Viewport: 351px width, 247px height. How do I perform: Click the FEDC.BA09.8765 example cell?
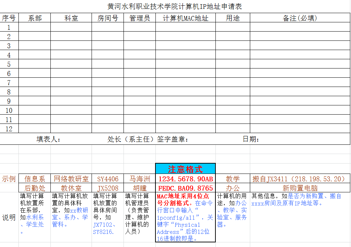tap(185, 188)
